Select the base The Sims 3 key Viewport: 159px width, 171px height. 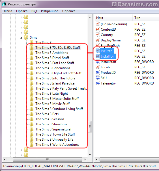click(43, 43)
